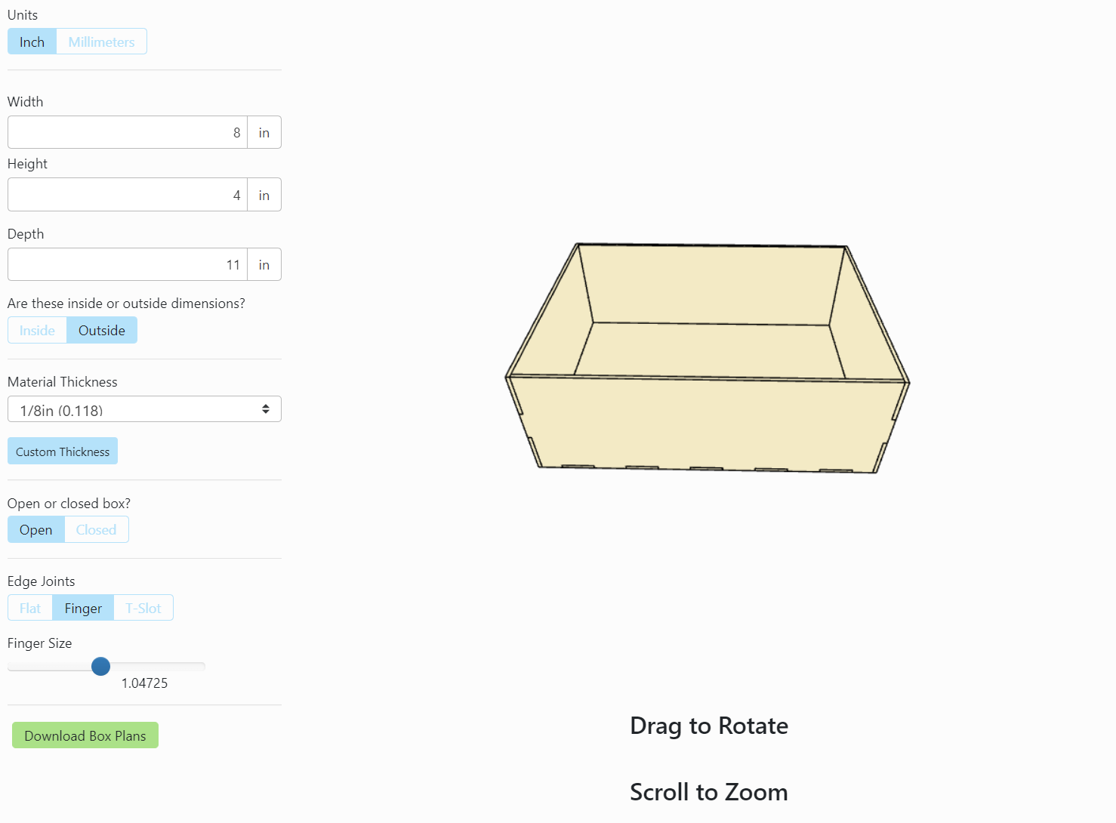Screen dimensions: 1116x823
Task: Click the 'in' label beside Width
Action: pos(264,132)
